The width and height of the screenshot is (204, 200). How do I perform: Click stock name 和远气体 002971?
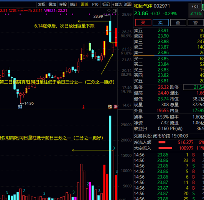(x=152, y=6)
